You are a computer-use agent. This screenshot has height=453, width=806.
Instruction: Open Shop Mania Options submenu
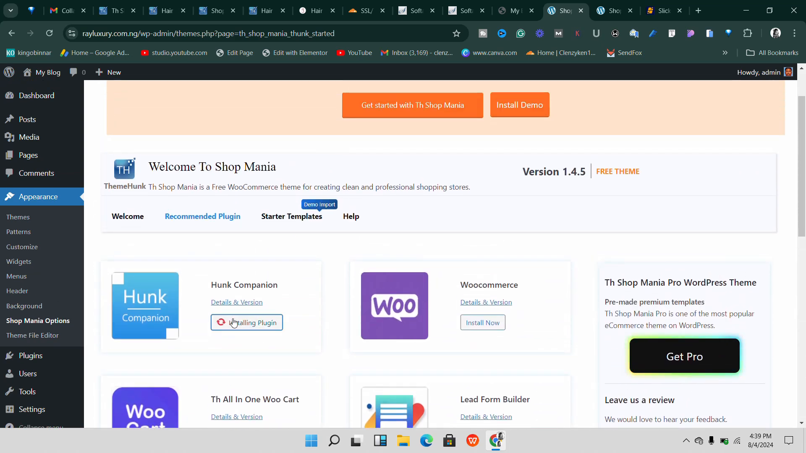point(38,320)
